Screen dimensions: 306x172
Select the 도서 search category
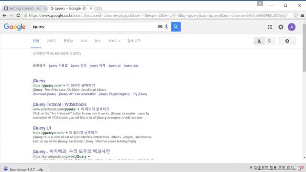(x=84, y=41)
